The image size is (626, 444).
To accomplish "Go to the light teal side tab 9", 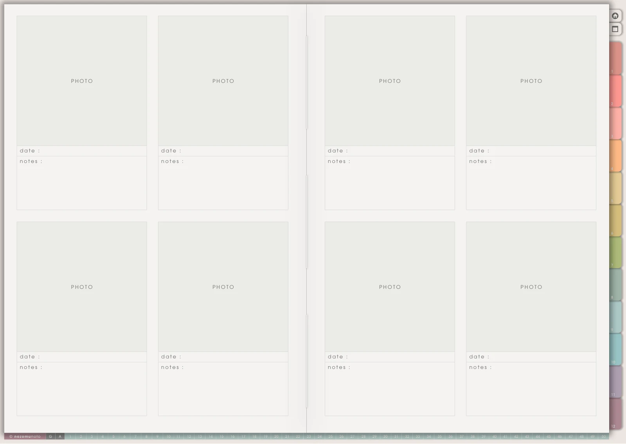I will click(x=615, y=317).
